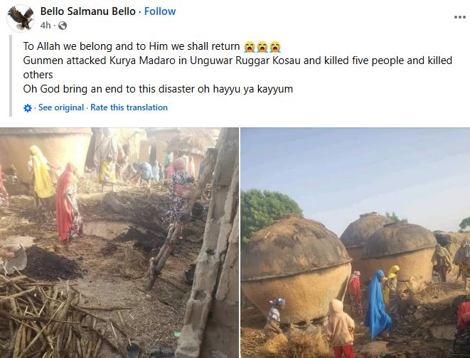Click the woman in yellow in the left photo
This screenshot has width=470, height=358.
coord(41,173)
